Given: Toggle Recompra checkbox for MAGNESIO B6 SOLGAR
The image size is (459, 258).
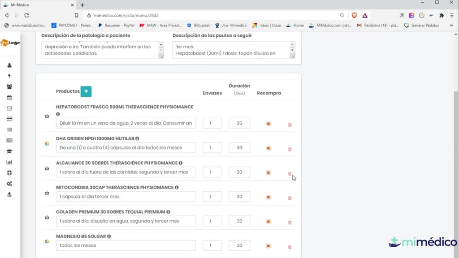Looking at the screenshot, I should [x=268, y=246].
